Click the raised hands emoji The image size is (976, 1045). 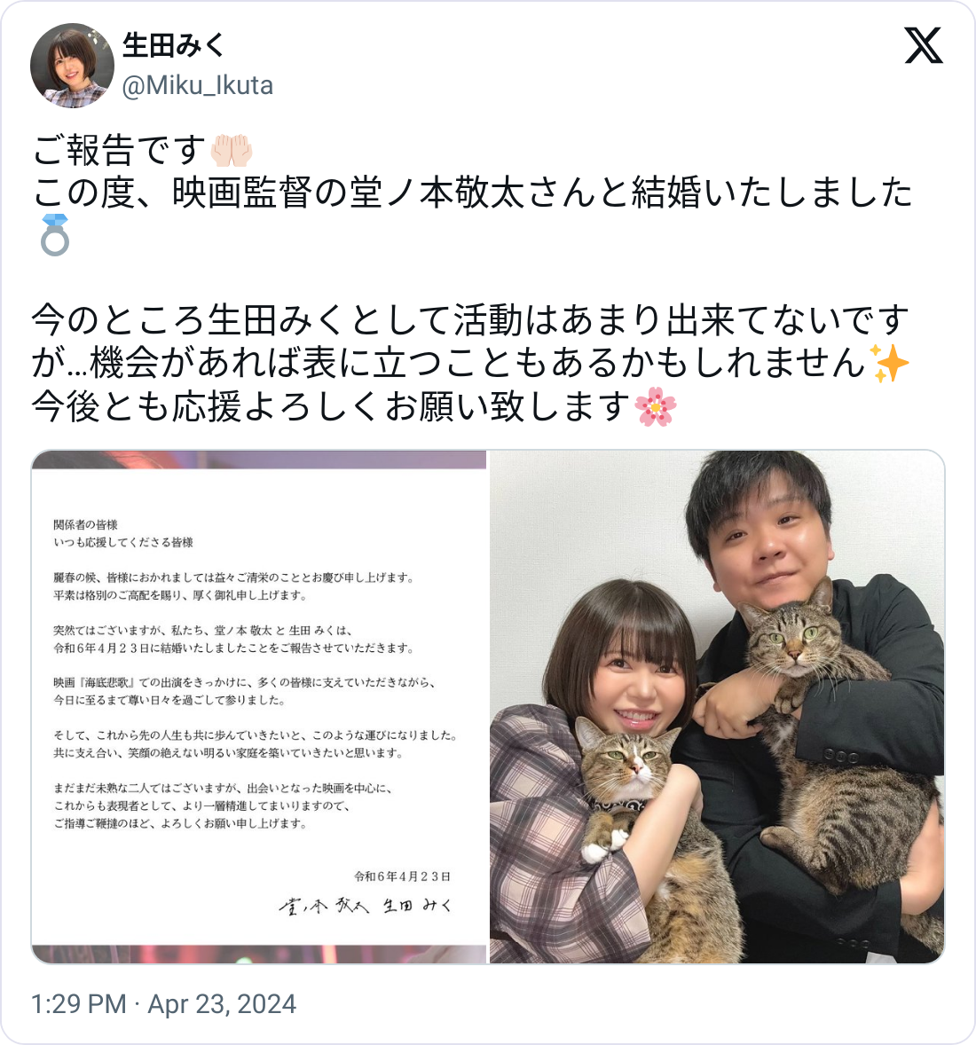pos(232,150)
